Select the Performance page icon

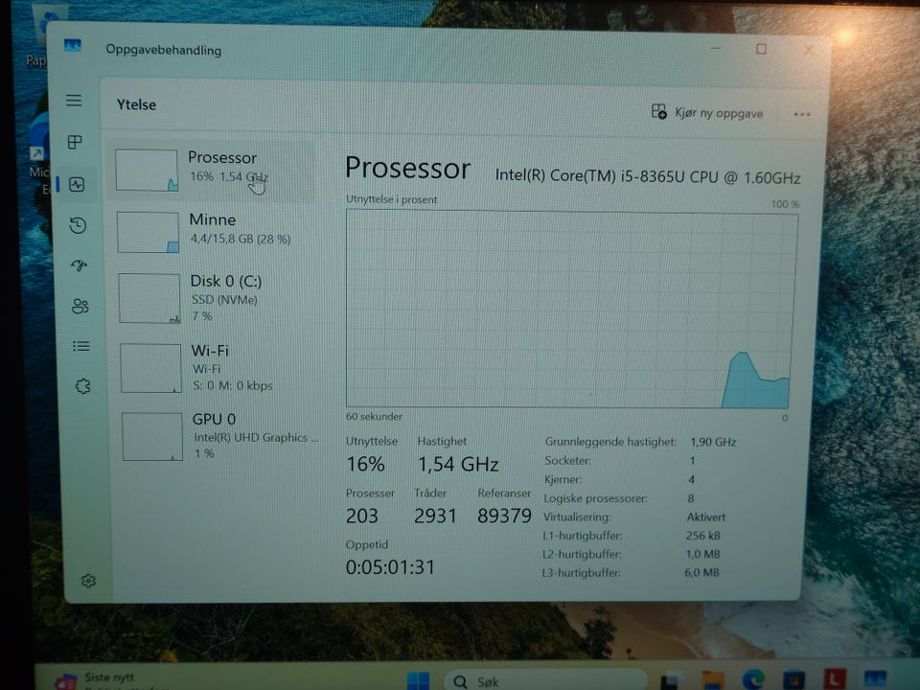pyautogui.click(x=77, y=185)
